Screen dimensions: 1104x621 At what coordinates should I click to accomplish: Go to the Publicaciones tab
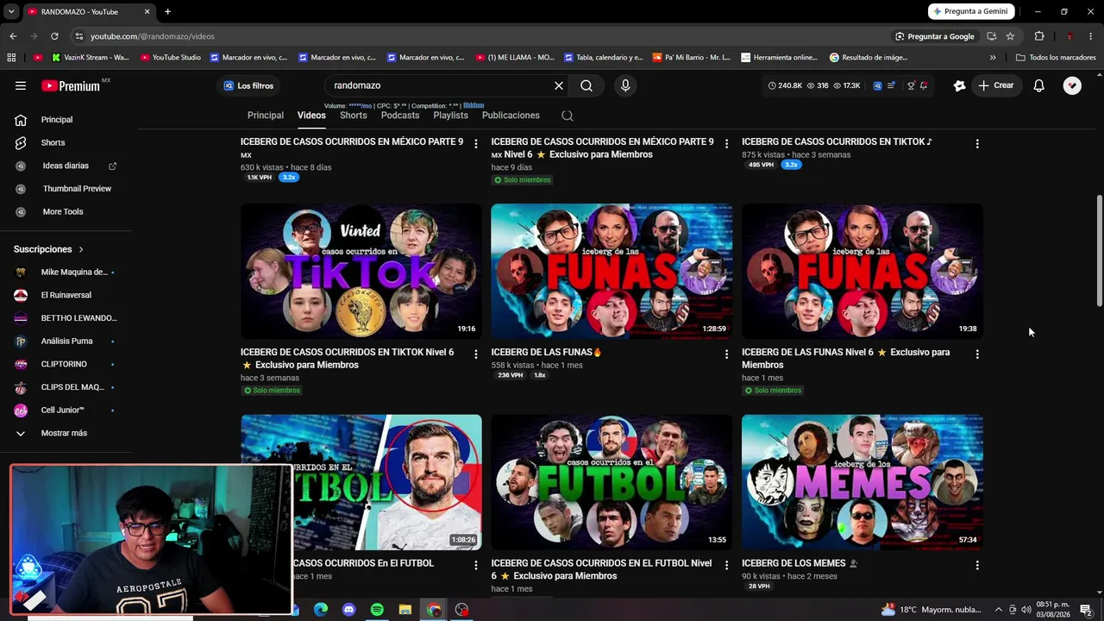coord(511,116)
